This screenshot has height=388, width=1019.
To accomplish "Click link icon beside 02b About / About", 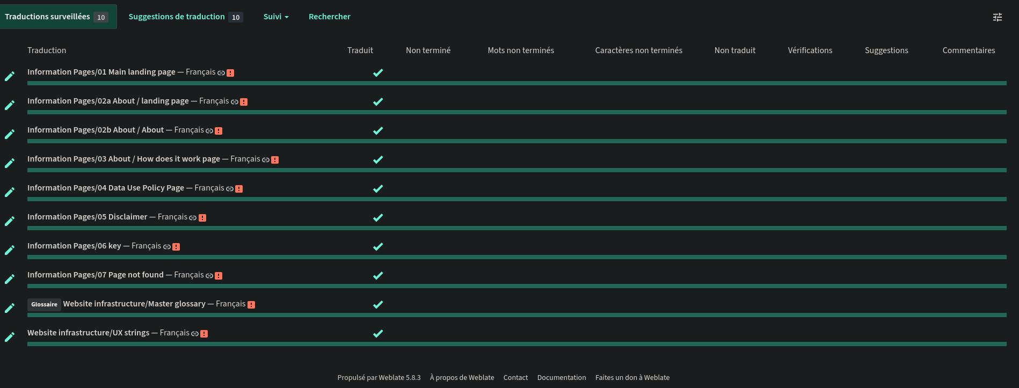I will pyautogui.click(x=209, y=131).
